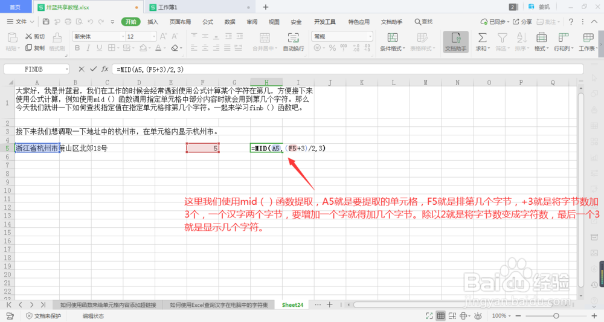Click the Worksheet (工作表) icon
This screenshot has height=322, width=604.
click(588, 37)
